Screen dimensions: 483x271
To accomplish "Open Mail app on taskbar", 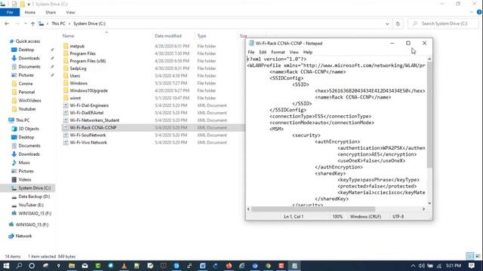I will click(85, 266).
